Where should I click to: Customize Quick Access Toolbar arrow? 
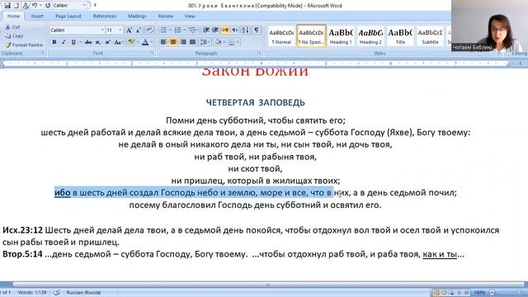point(96,6)
